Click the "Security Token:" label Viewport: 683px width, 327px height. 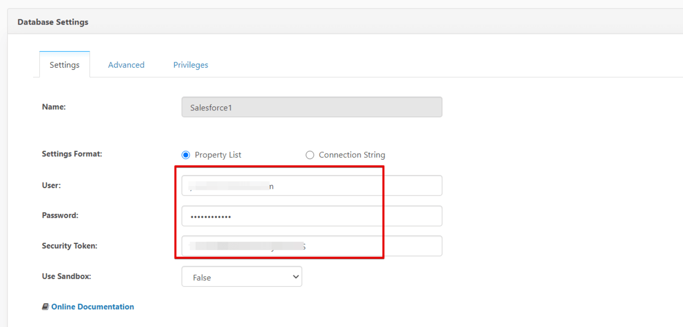69,246
